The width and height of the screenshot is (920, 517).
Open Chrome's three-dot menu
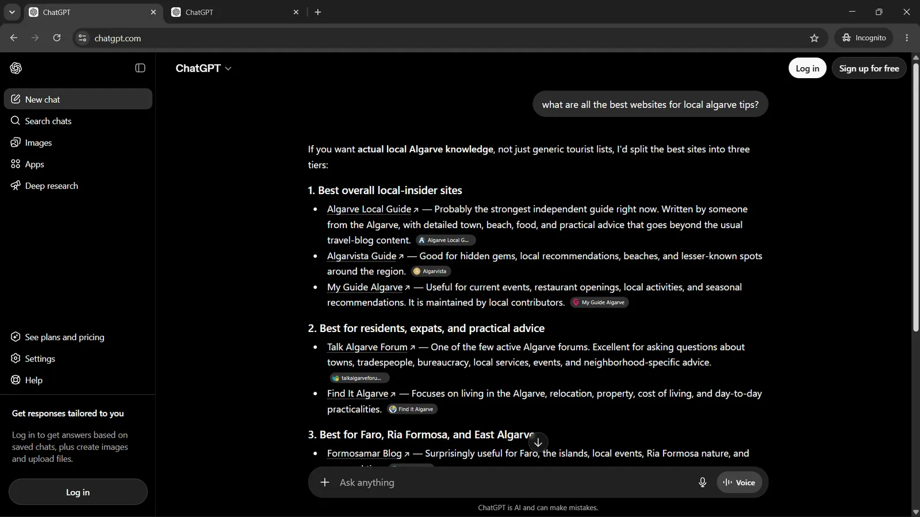pyautogui.click(x=907, y=38)
